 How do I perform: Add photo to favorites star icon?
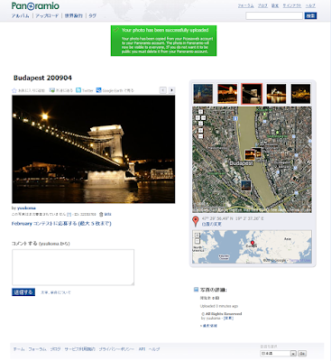point(14,90)
